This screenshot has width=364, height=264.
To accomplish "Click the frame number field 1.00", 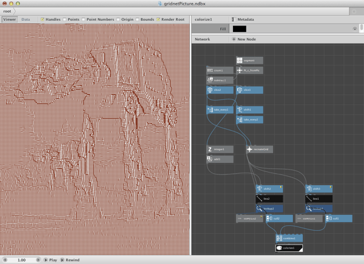I will [22, 260].
